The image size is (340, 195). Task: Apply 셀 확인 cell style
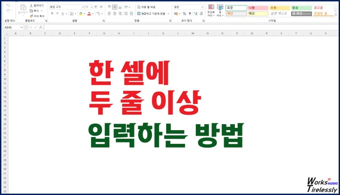302,14
